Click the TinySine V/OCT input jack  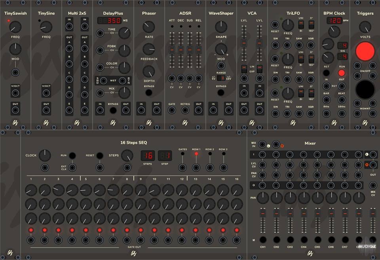coord(46,93)
